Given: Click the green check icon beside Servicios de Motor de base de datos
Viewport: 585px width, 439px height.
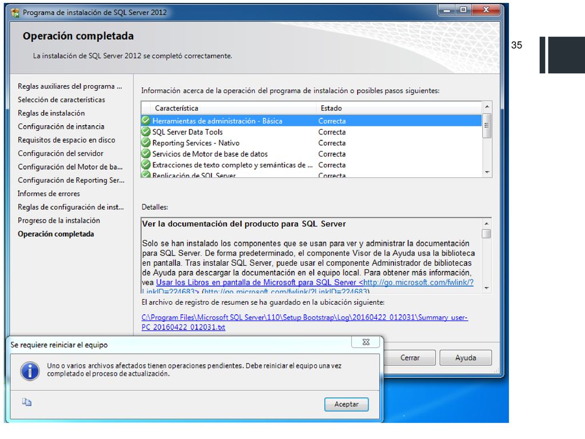Looking at the screenshot, I should coord(146,154).
